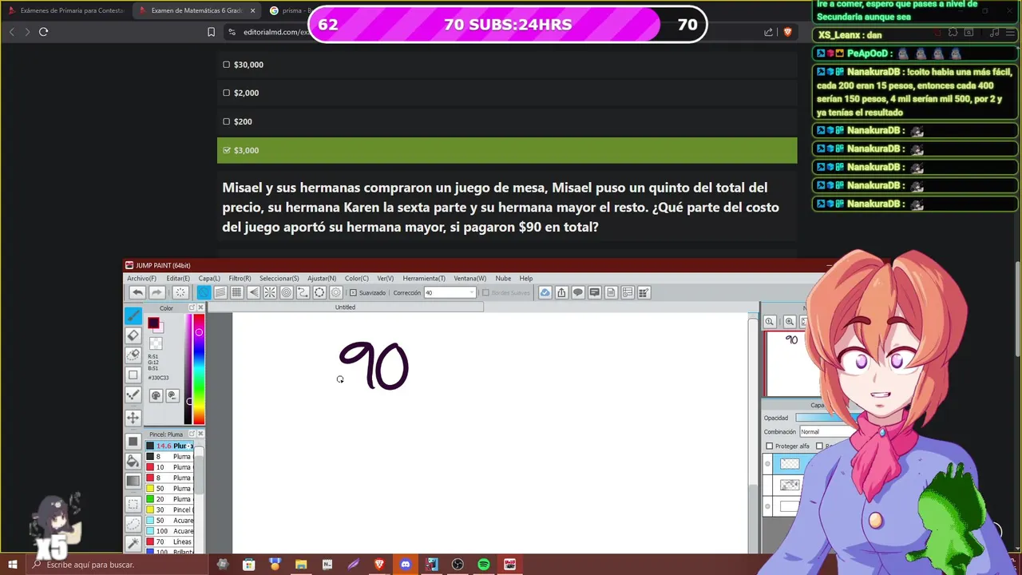Viewport: 1022px width, 575px height.
Task: Check the $30,000 answer option
Action: (x=227, y=65)
